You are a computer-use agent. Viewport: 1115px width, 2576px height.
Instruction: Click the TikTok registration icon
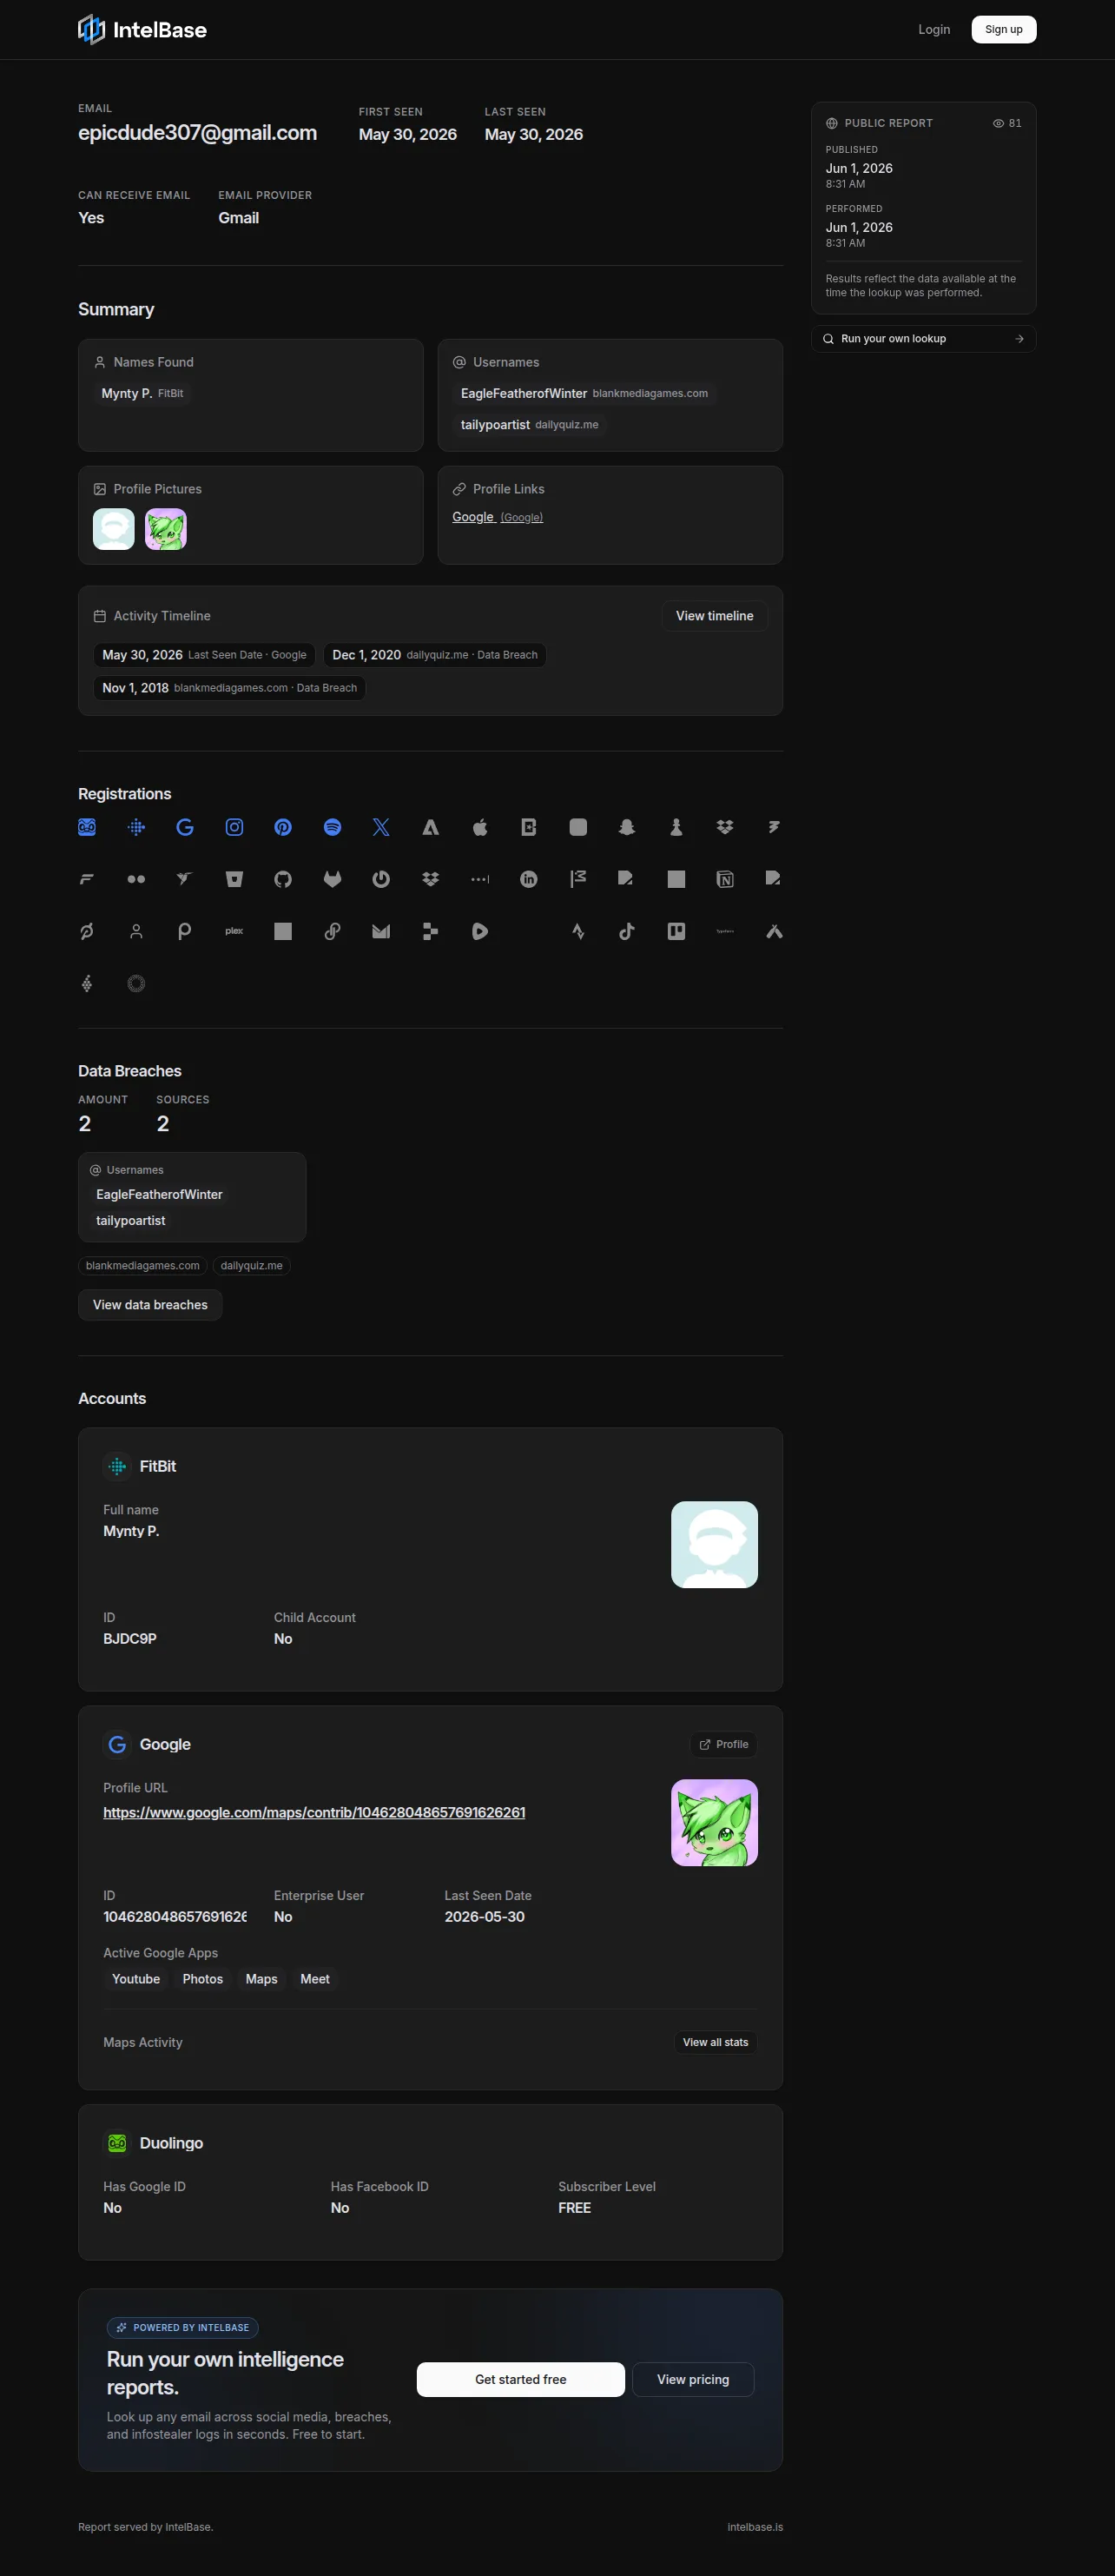tap(626, 931)
